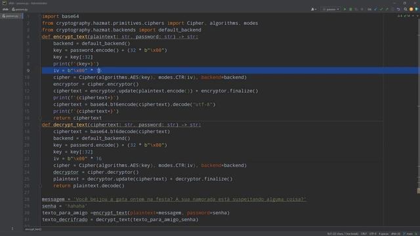Click line number 9 in the gutter
Viewport: 420px width, 236px height.
[28, 71]
